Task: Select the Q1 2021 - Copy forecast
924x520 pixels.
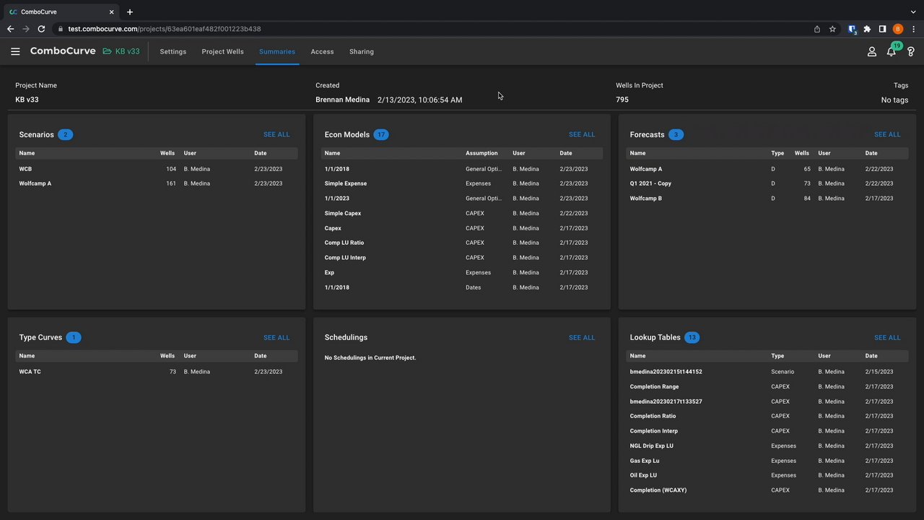Action: (x=650, y=183)
